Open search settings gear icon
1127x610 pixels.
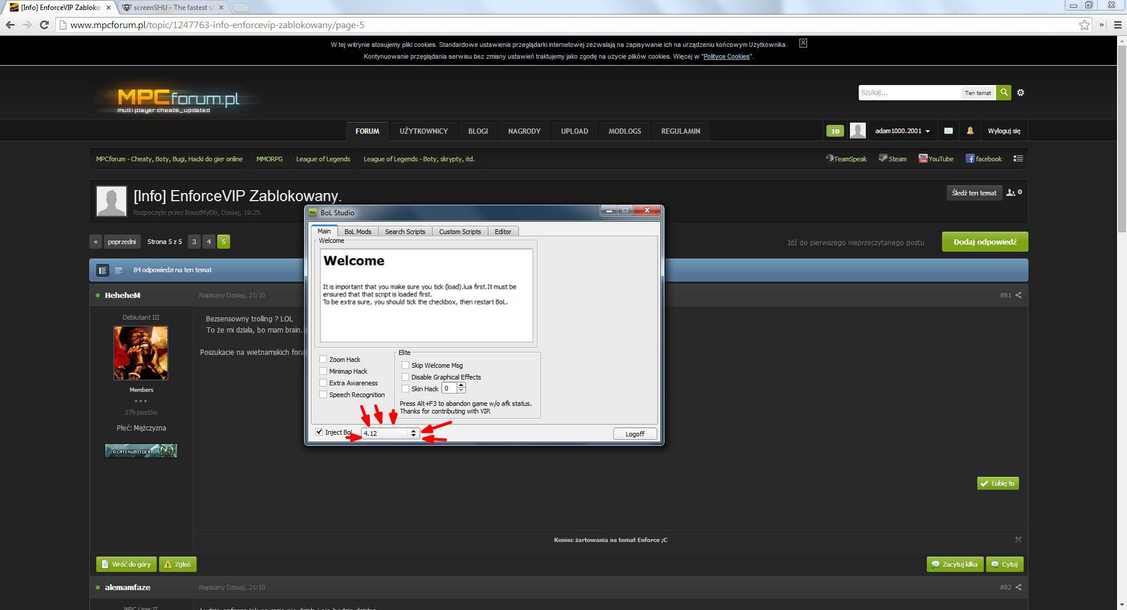1021,93
